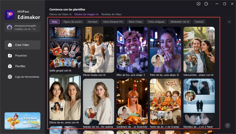Click the scroll-to-top arrow button

pos(227,125)
